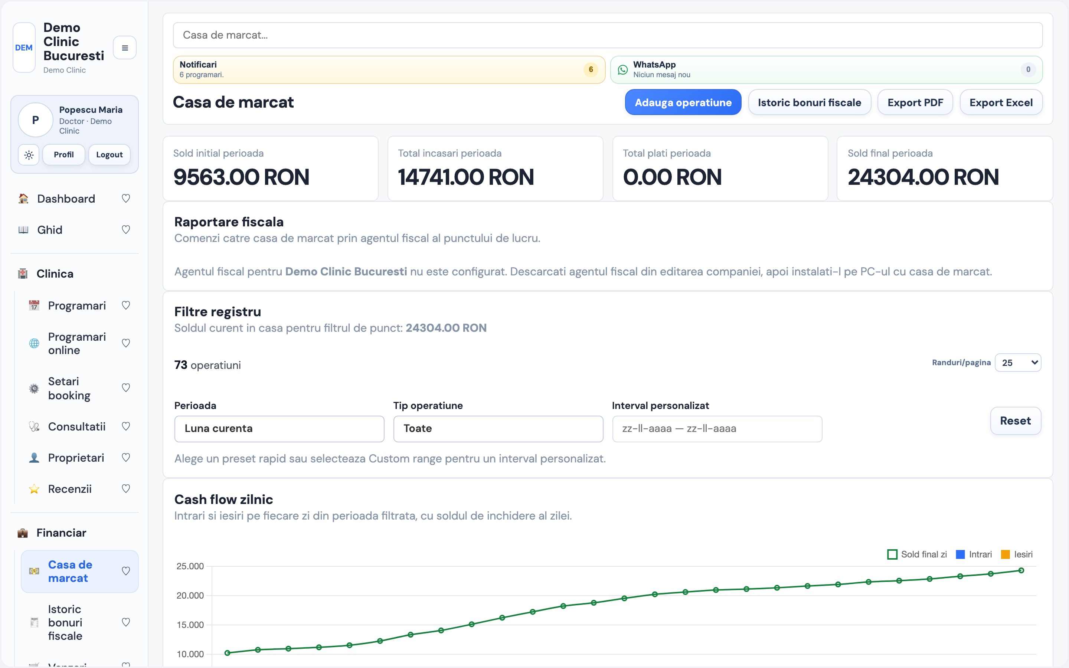This screenshot has width=1069, height=668.
Task: Click the Dashboard house icon
Action: coord(23,199)
